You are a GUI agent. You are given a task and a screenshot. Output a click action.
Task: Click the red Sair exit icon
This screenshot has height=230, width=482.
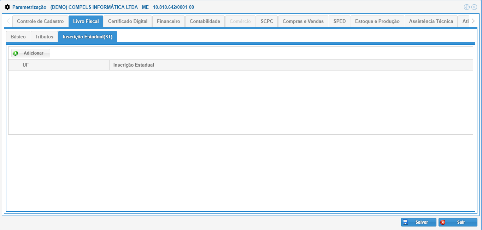coord(443,222)
